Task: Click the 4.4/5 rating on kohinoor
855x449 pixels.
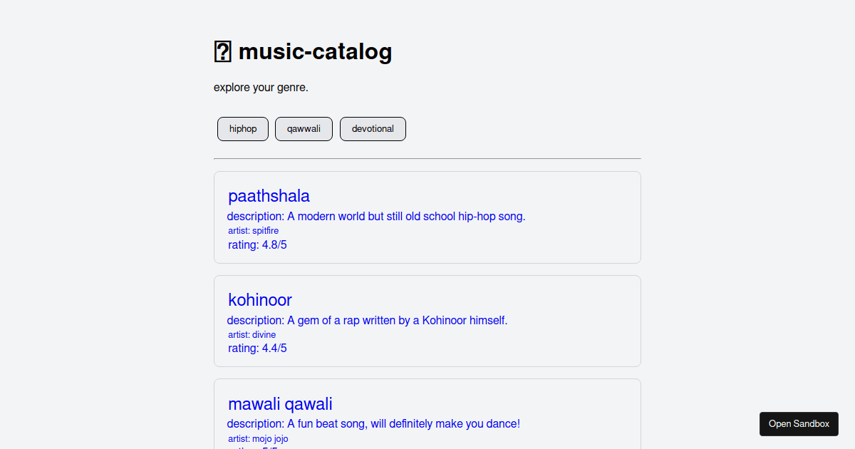Action: pyautogui.click(x=257, y=348)
